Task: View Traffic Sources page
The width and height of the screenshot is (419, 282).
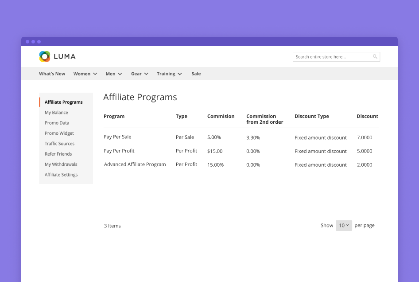Action: [x=59, y=144]
